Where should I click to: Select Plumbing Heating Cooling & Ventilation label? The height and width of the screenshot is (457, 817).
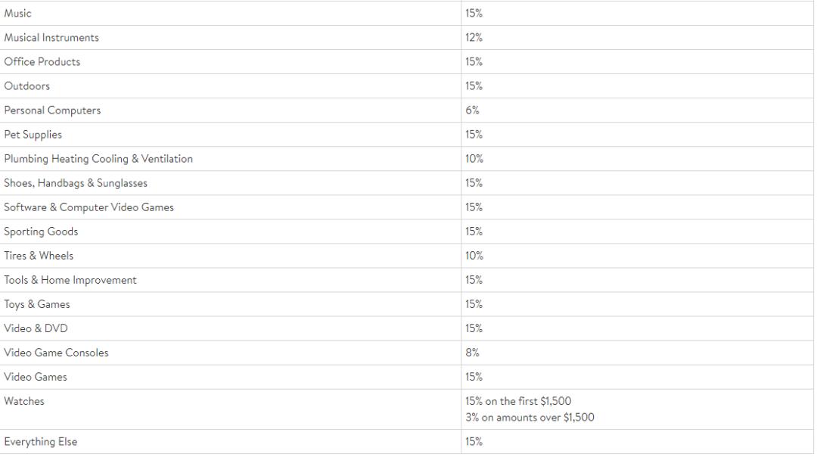click(98, 159)
